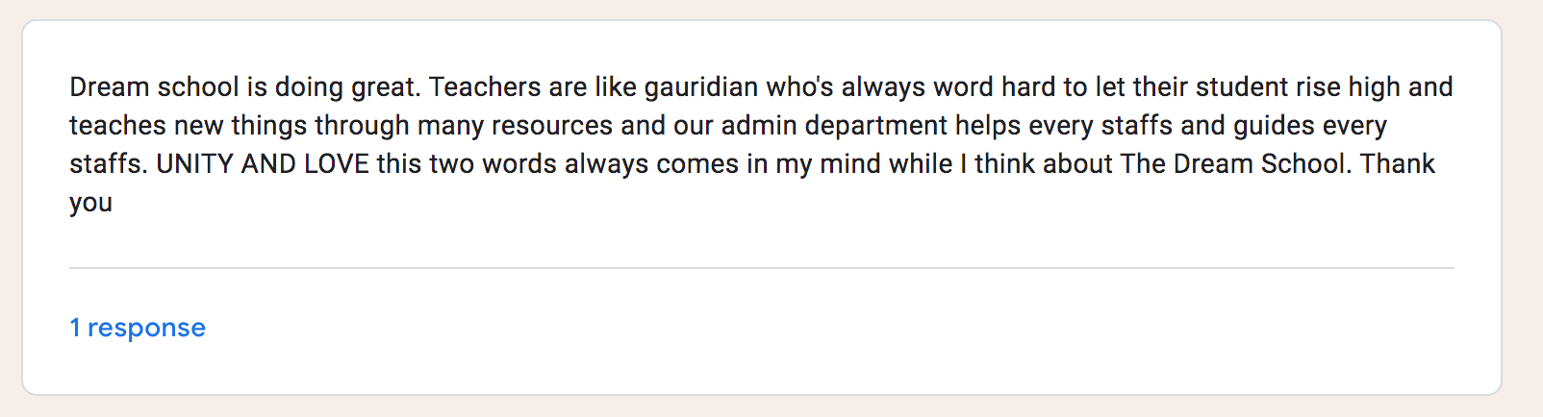Click 'The Dream School' in the third line
The height and width of the screenshot is (417, 1543).
click(1236, 164)
